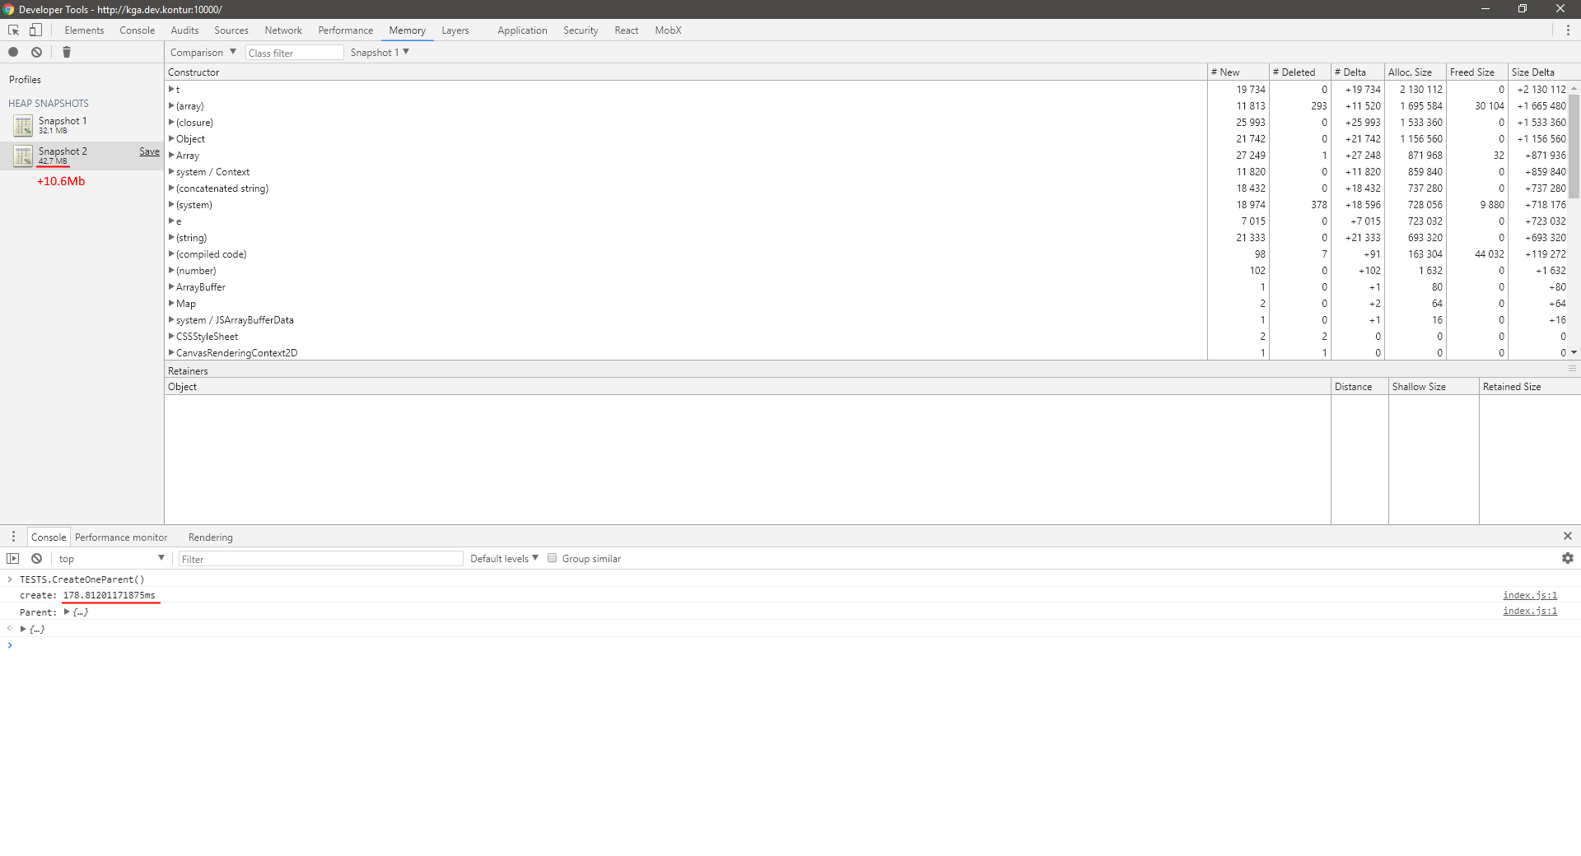Expand the (concatenated string) row
This screenshot has height=856, width=1581.
(171, 188)
